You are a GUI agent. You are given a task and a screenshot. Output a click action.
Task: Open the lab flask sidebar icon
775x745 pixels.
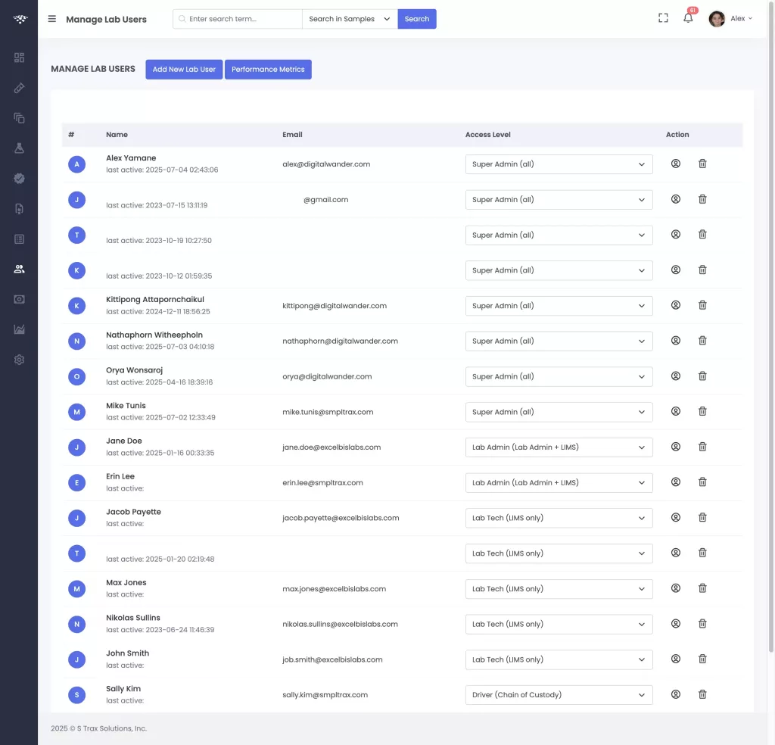(19, 148)
